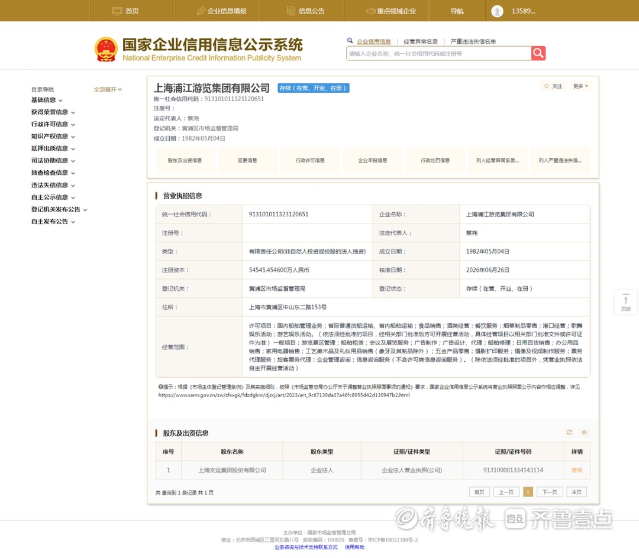This screenshot has height=558, width=639.
Task: Click shareholder ID number 913100001334143114
Action: [513, 470]
